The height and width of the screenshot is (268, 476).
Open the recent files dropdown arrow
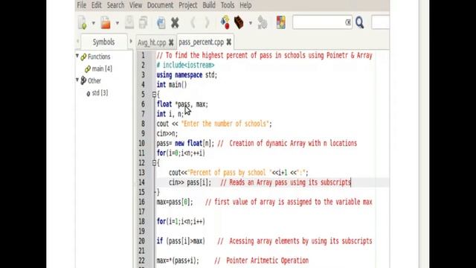[x=118, y=23]
